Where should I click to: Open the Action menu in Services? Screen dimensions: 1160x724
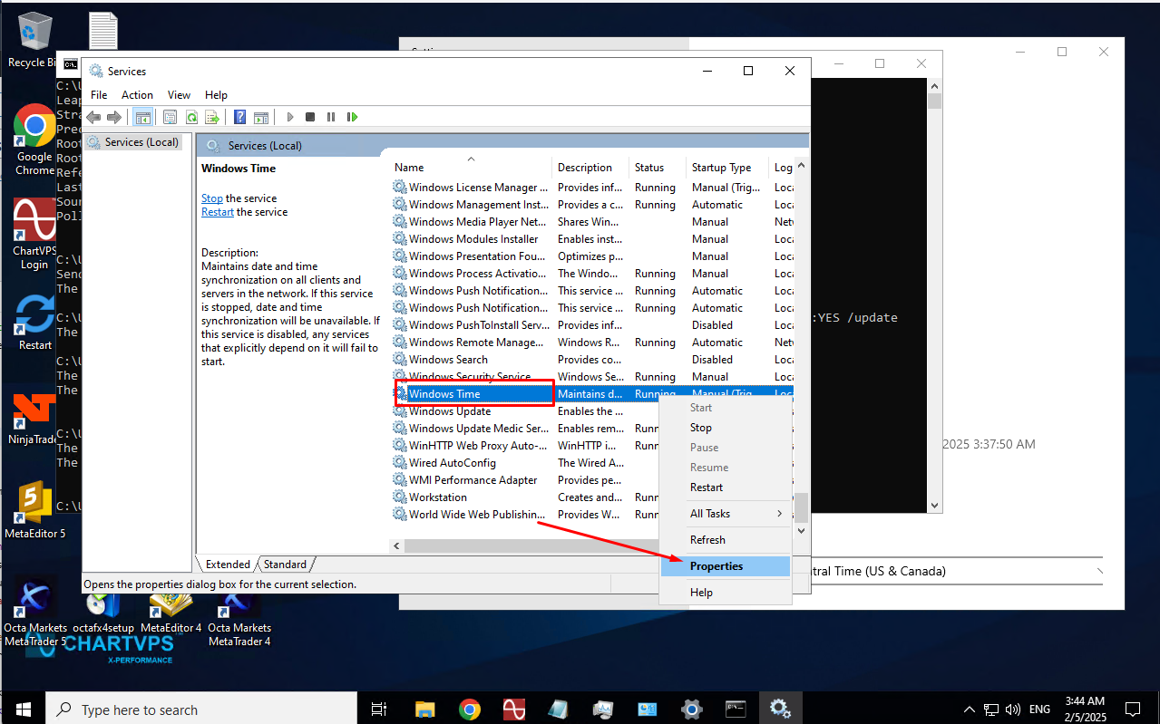(137, 95)
